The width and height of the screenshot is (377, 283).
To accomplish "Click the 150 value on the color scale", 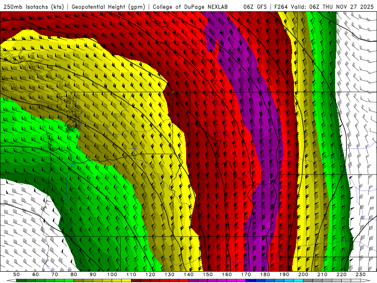I will point(207,275).
